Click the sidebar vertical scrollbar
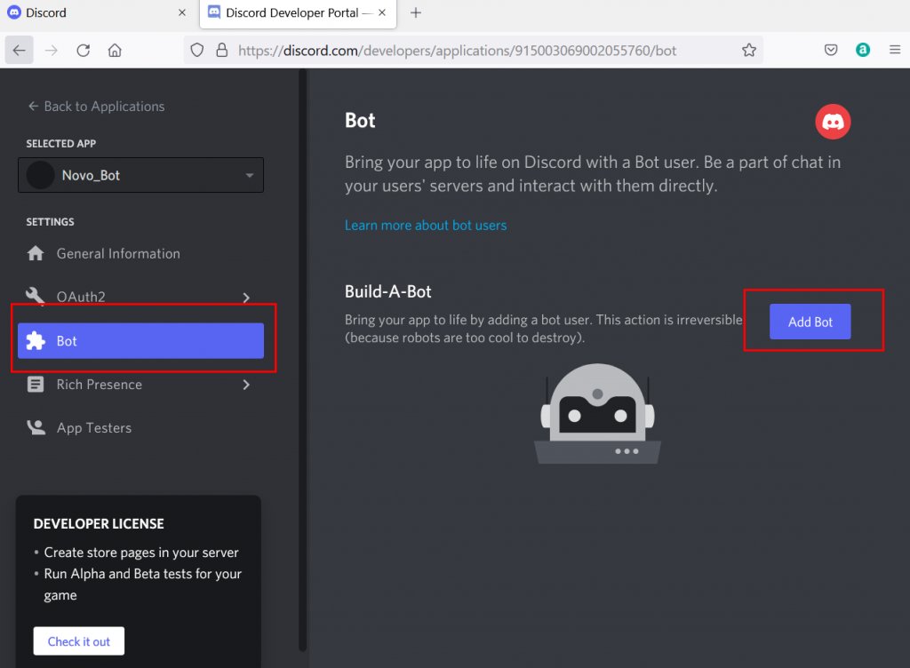Viewport: 910px width, 668px height. (x=302, y=360)
